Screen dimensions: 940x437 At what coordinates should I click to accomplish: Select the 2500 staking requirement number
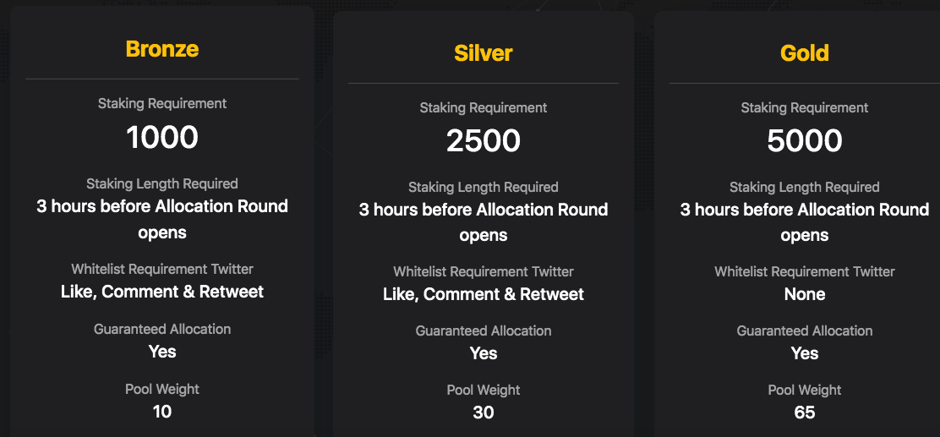484,141
